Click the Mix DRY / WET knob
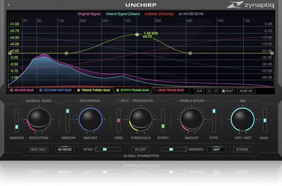 click(x=243, y=119)
